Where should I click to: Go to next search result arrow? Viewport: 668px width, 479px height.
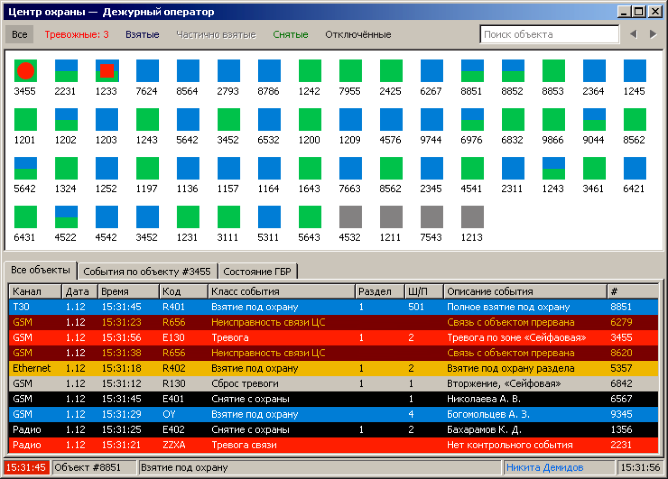[653, 34]
